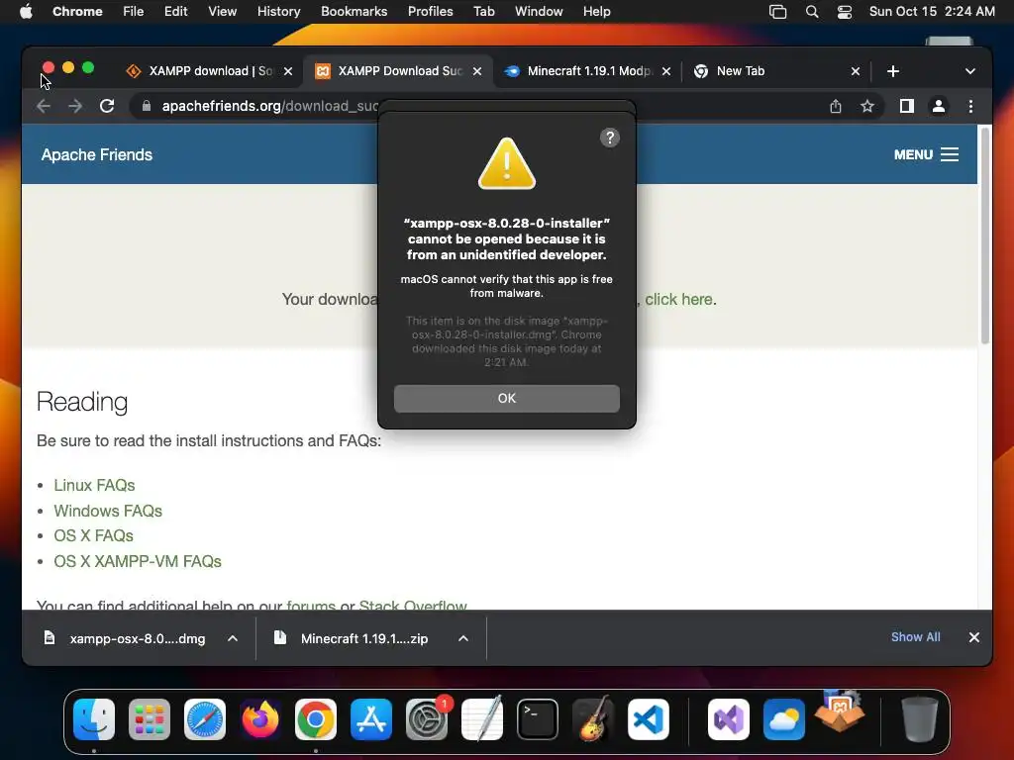The width and height of the screenshot is (1014, 760).
Task: Open the MENU hamburger on Apache Friends
Action: coord(926,154)
